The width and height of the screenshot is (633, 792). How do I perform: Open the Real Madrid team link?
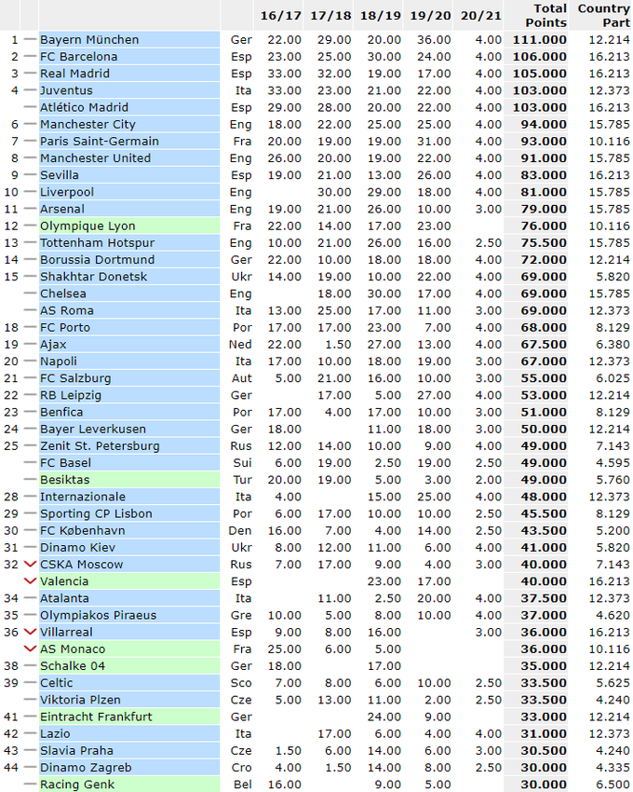tap(74, 74)
